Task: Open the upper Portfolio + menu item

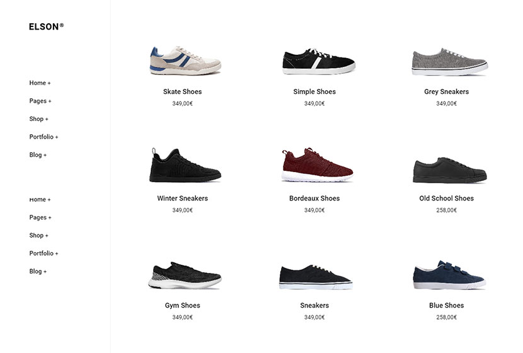Action: pyautogui.click(x=43, y=137)
